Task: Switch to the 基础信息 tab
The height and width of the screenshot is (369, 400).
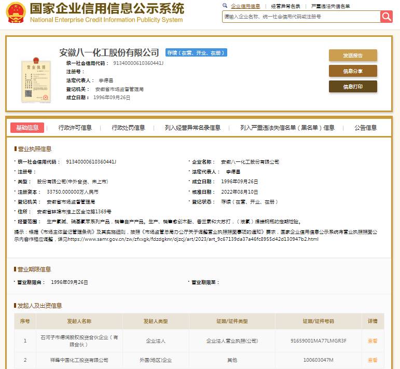Action: [27, 128]
